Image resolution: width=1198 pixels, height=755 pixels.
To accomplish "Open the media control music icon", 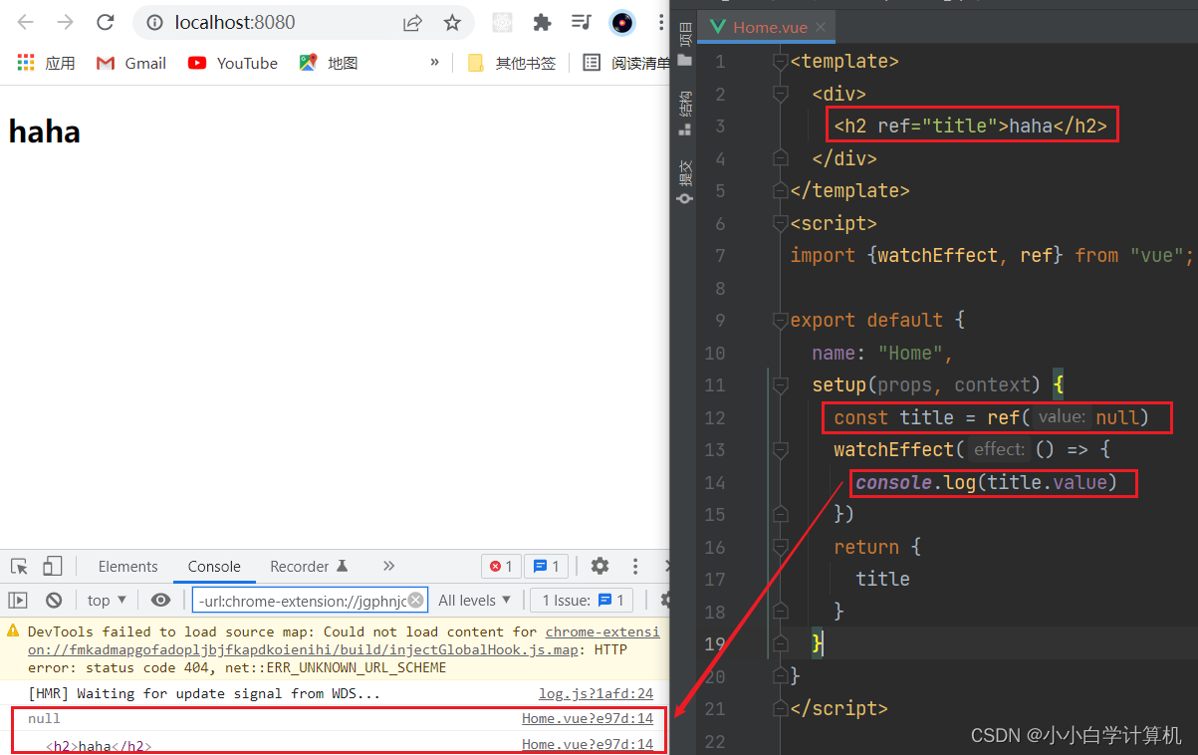I will pos(582,22).
